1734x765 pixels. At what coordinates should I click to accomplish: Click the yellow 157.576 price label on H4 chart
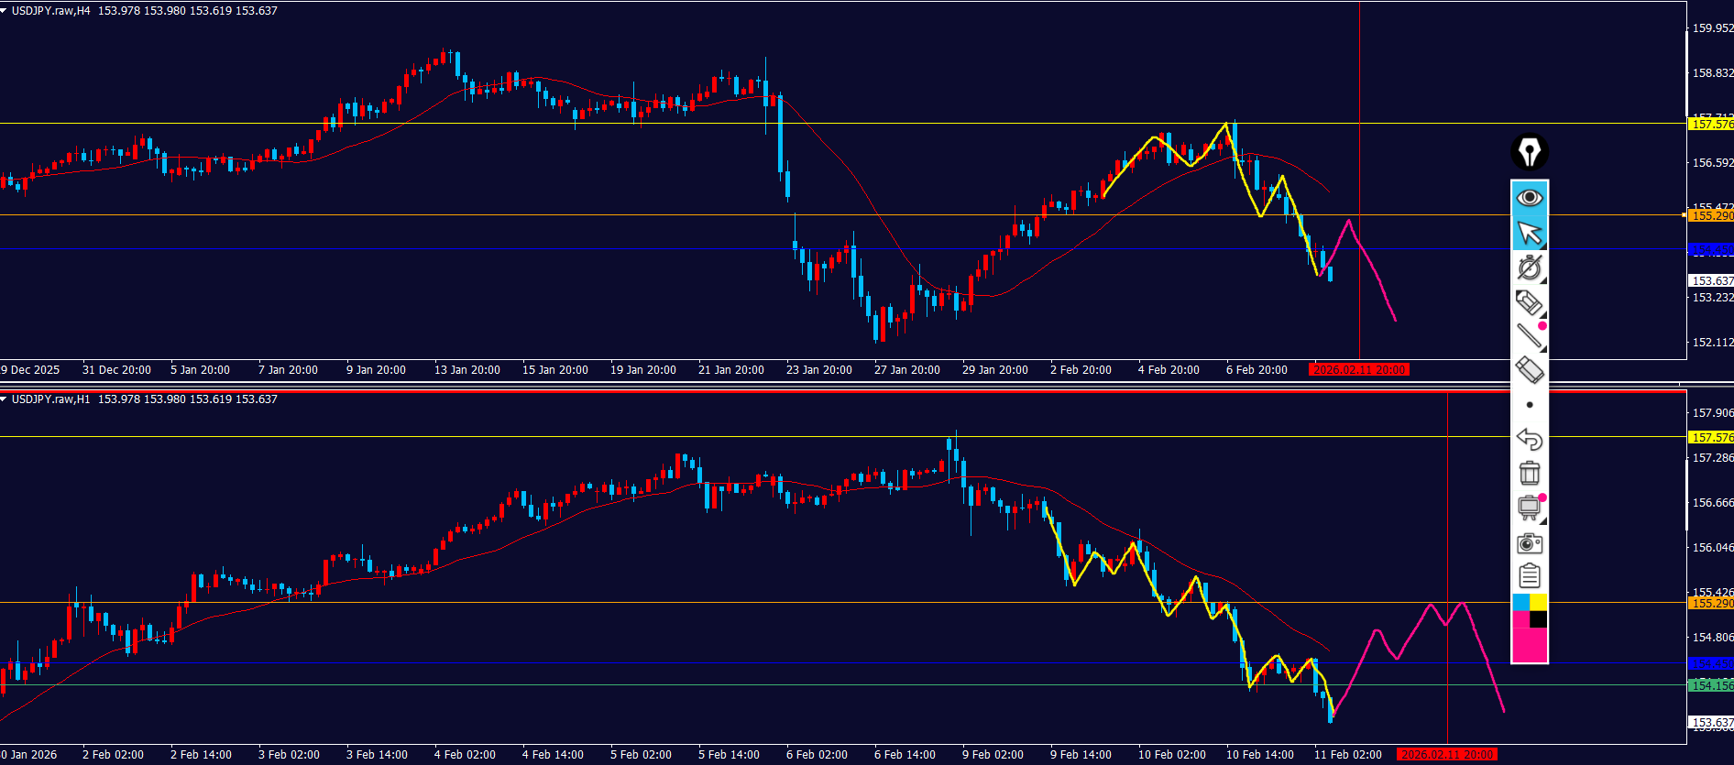tap(1710, 124)
